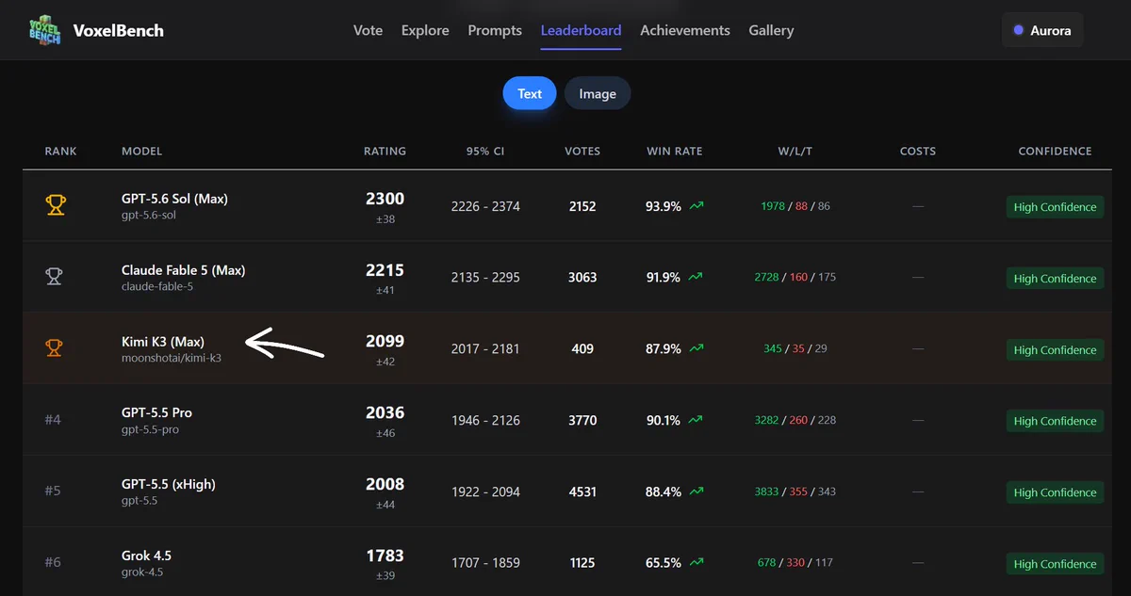Click the 3063 votes count
The height and width of the screenshot is (596, 1131).
582,278
